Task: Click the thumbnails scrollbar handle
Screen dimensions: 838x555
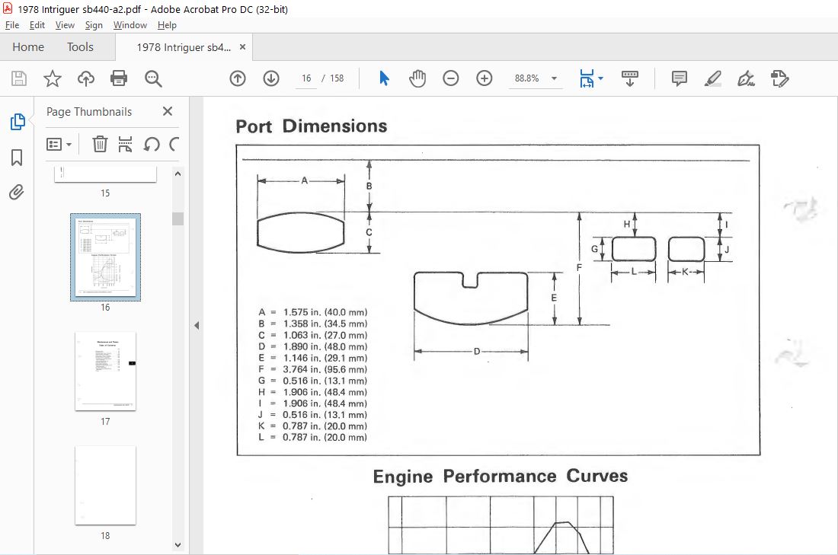Action: coord(178,219)
